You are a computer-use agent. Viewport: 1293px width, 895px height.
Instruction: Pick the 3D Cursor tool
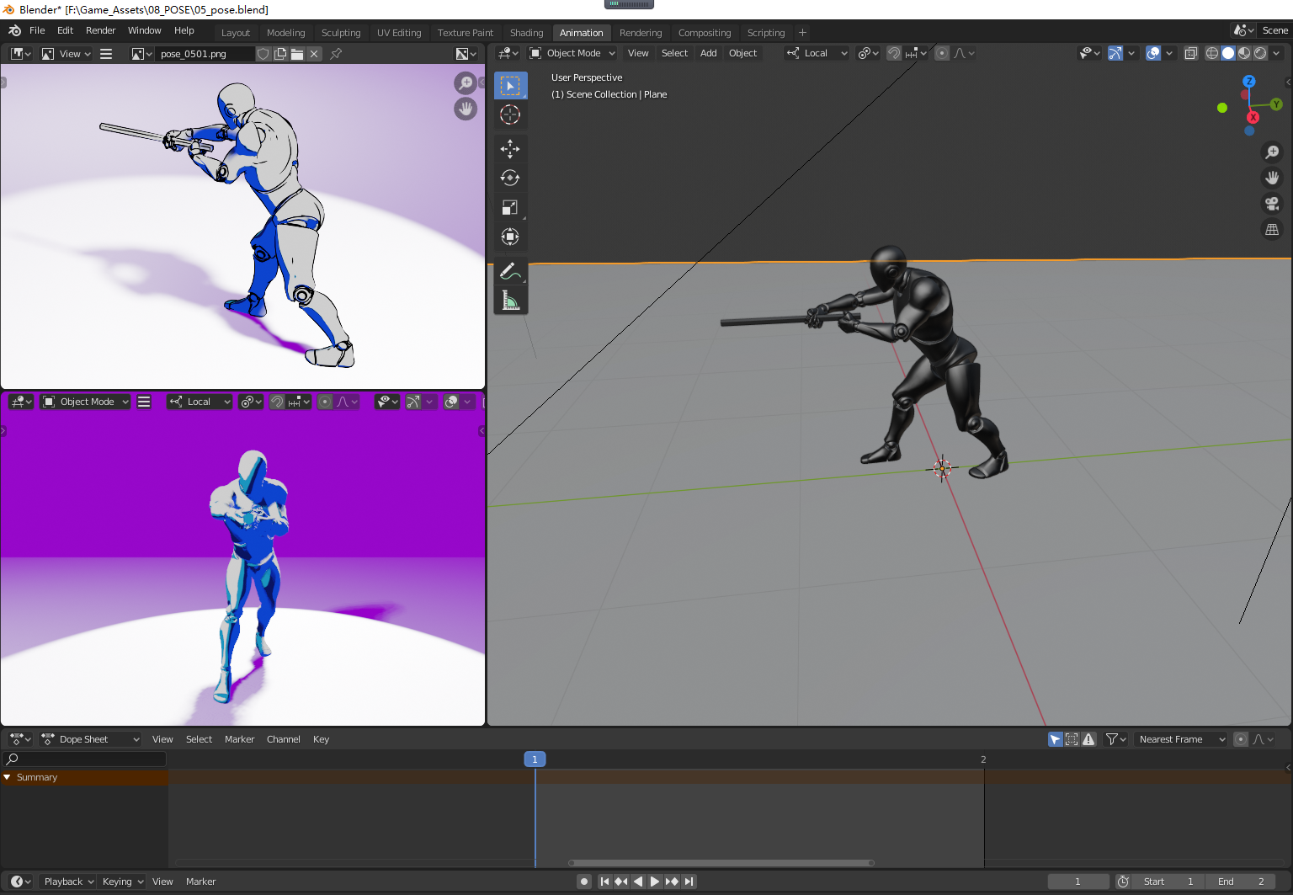pyautogui.click(x=510, y=115)
